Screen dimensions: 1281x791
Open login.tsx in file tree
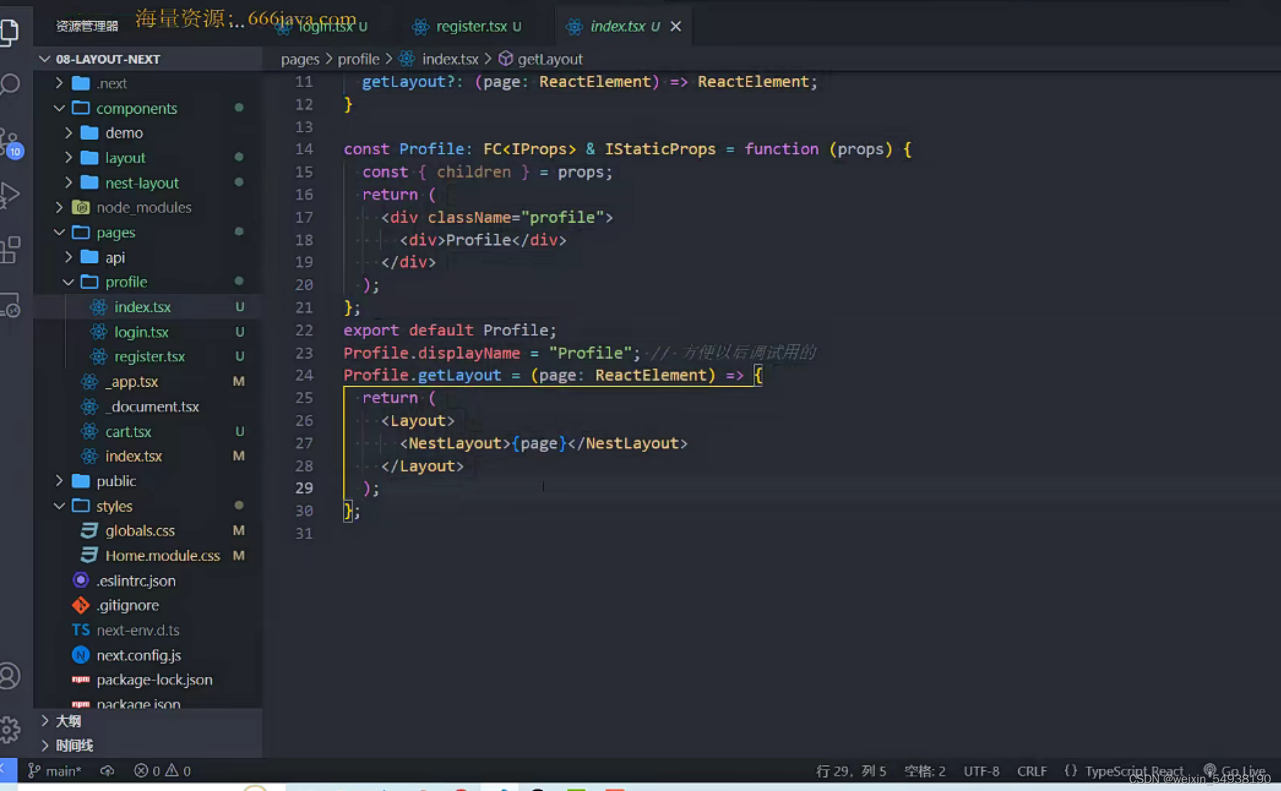point(148,332)
